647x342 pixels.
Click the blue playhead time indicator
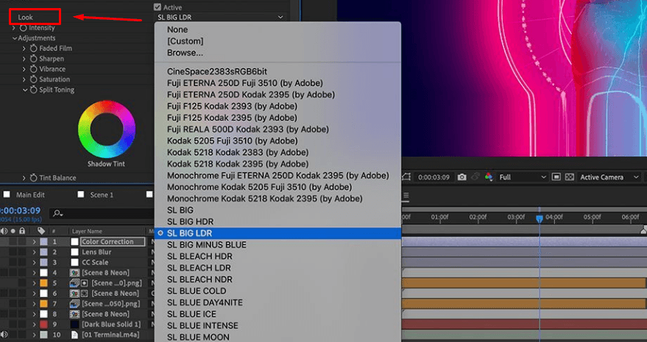point(540,218)
